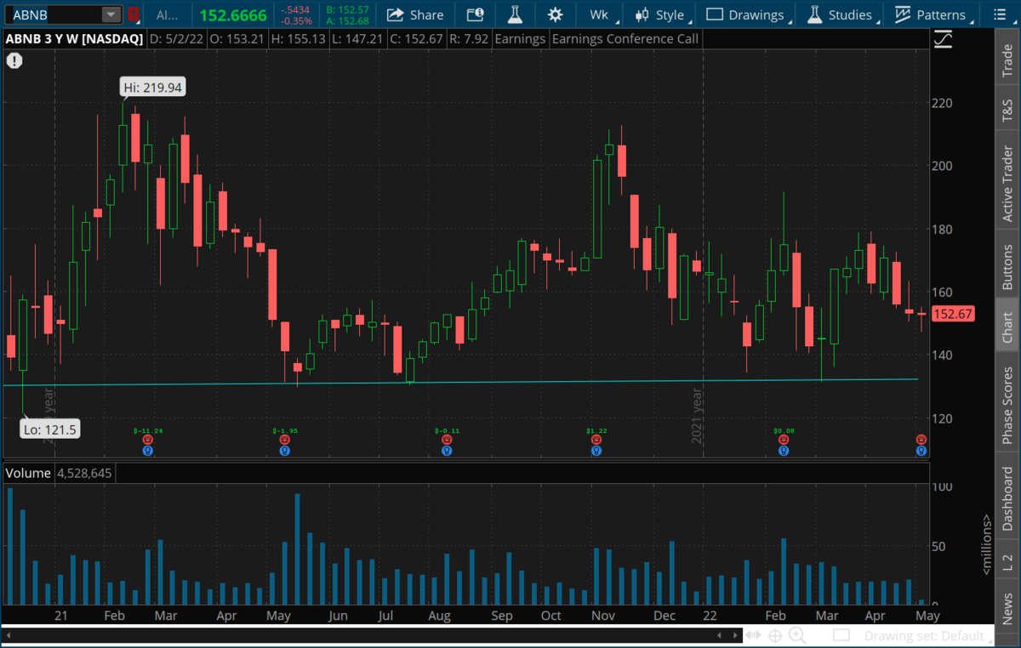
Task: Click the expand-right arrows icon at bottom
Action: click(754, 635)
